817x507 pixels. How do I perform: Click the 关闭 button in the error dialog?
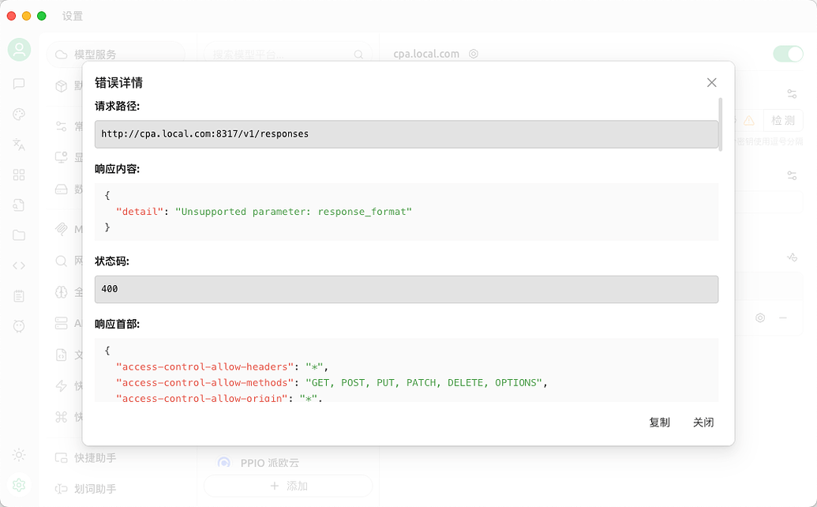coord(703,422)
